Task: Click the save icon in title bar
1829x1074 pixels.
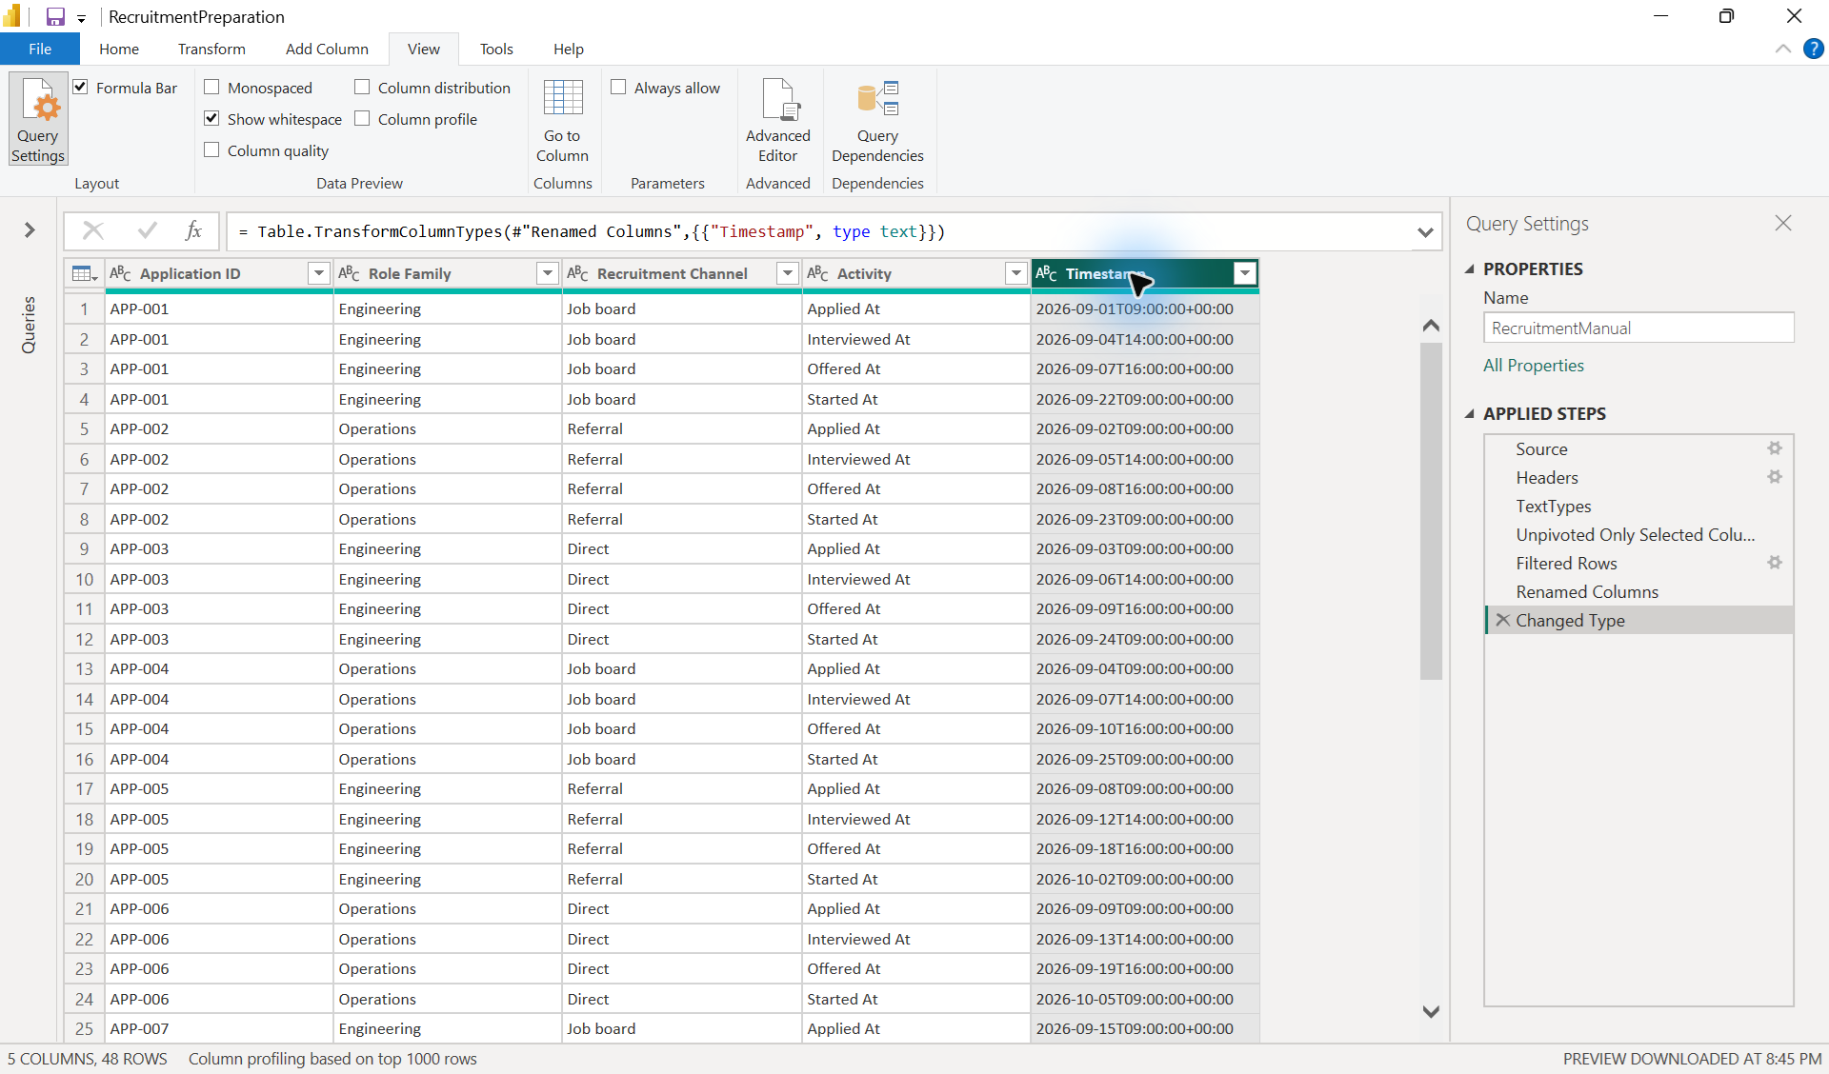Action: 55,16
